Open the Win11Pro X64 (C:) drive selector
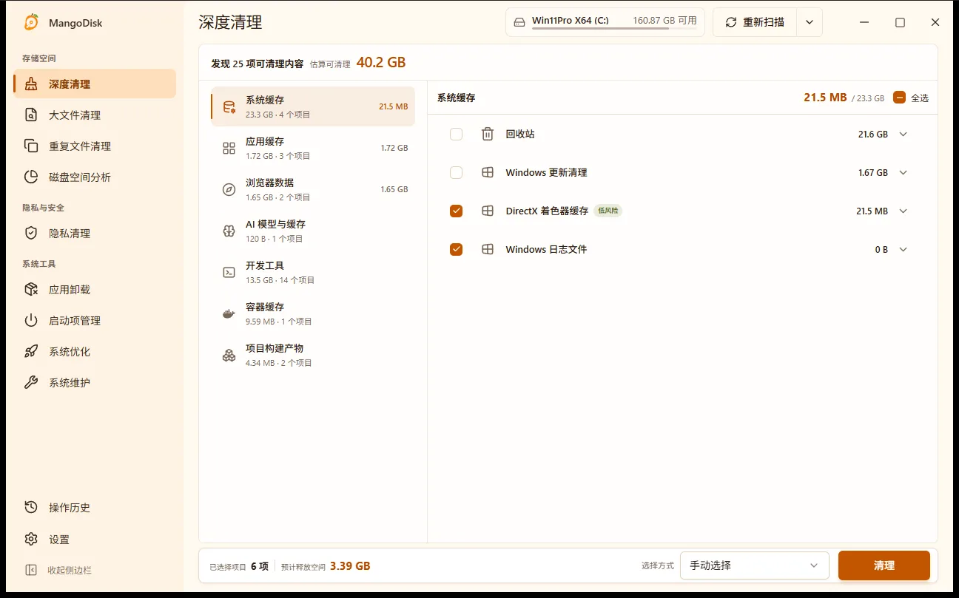Viewport: 959px width, 598px height. click(605, 22)
